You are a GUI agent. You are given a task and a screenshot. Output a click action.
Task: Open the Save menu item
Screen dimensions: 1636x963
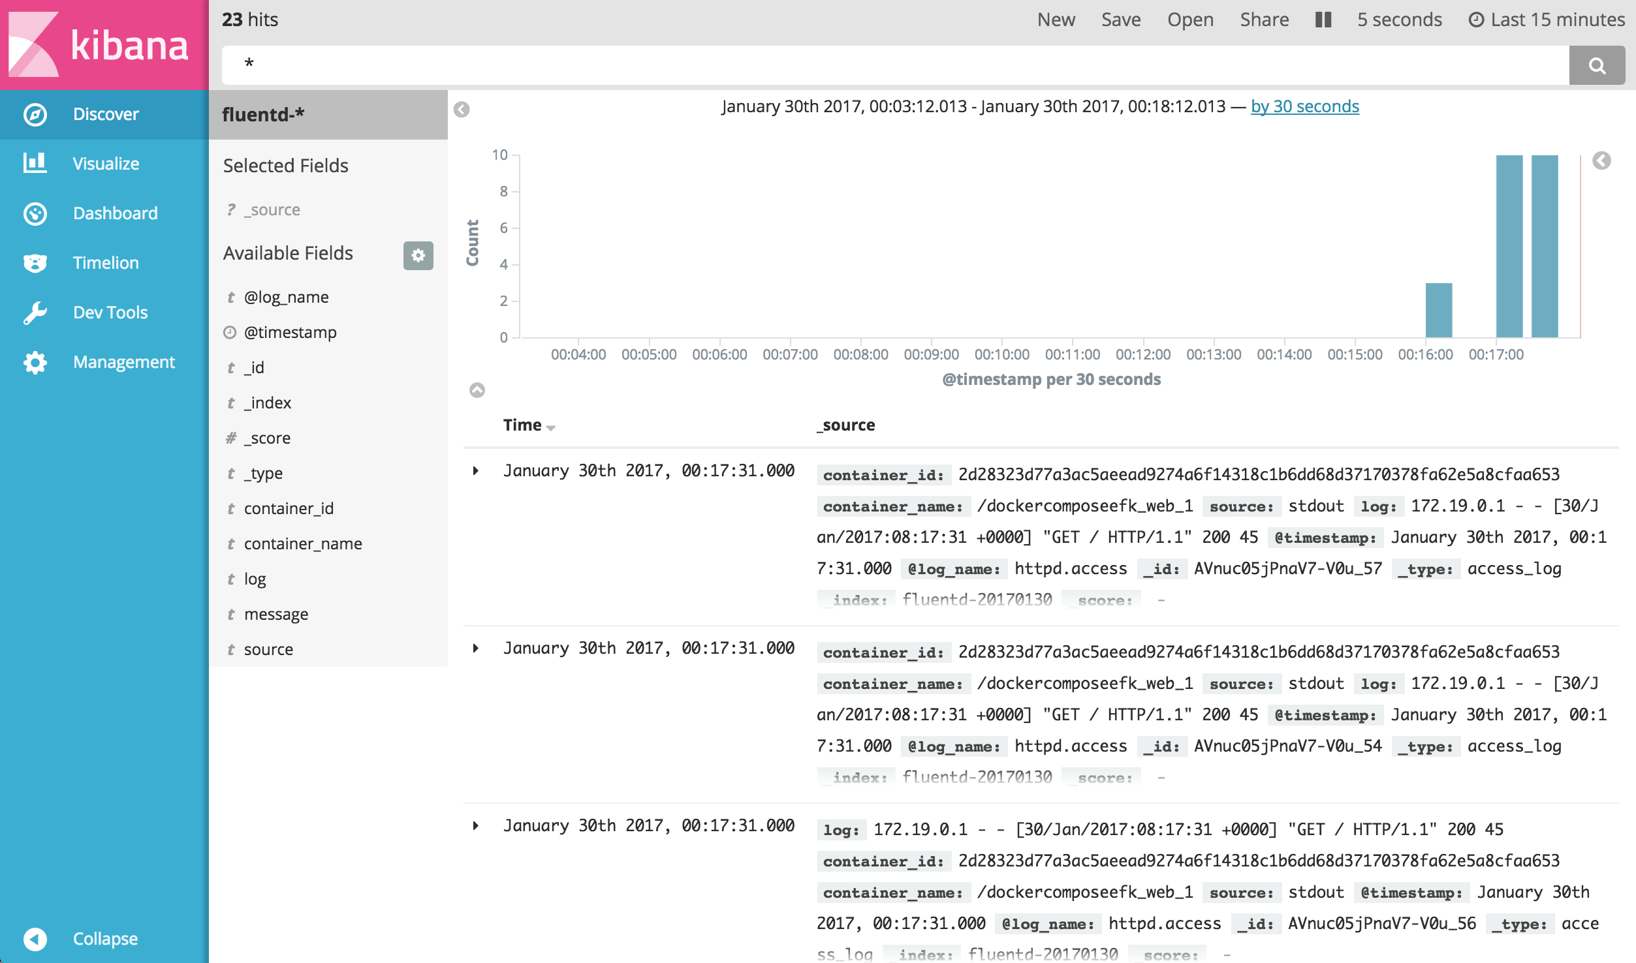pyautogui.click(x=1120, y=20)
